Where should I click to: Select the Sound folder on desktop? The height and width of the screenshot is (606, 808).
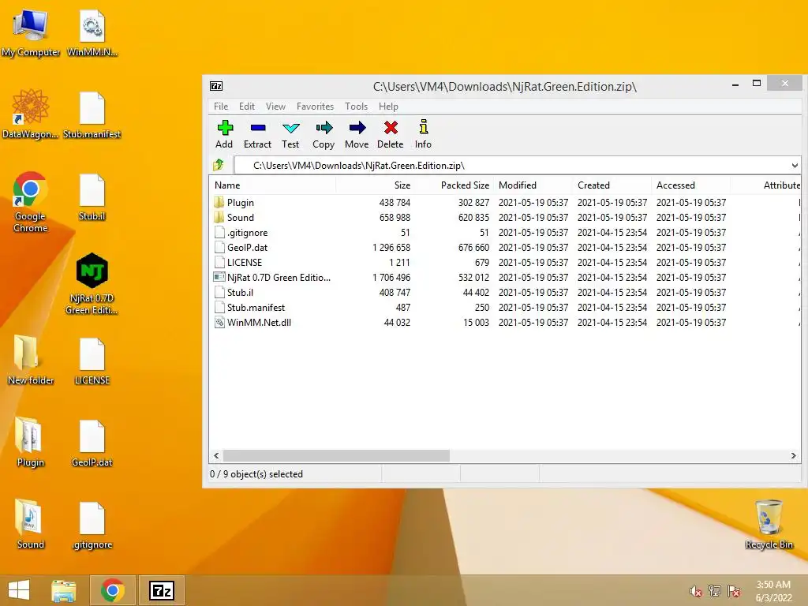pos(31,524)
